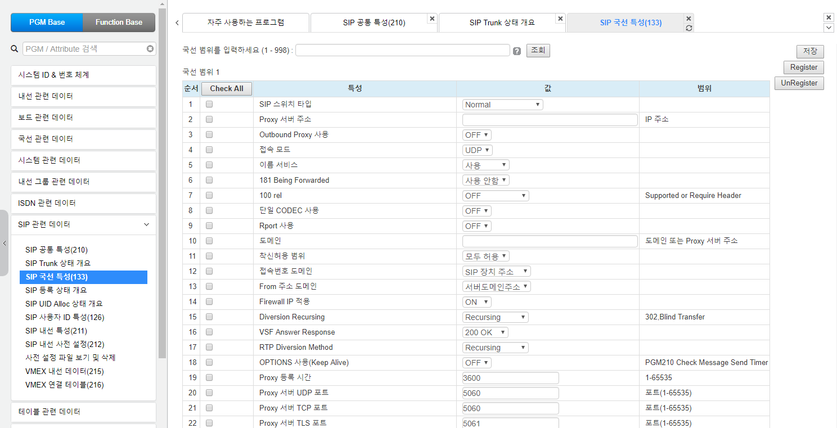Check the 접속 모드 row checkbox
The height and width of the screenshot is (428, 837).
(209, 150)
